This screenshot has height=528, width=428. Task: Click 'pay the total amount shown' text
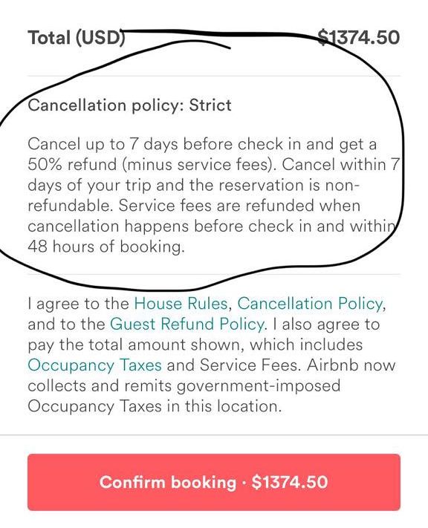(135, 345)
